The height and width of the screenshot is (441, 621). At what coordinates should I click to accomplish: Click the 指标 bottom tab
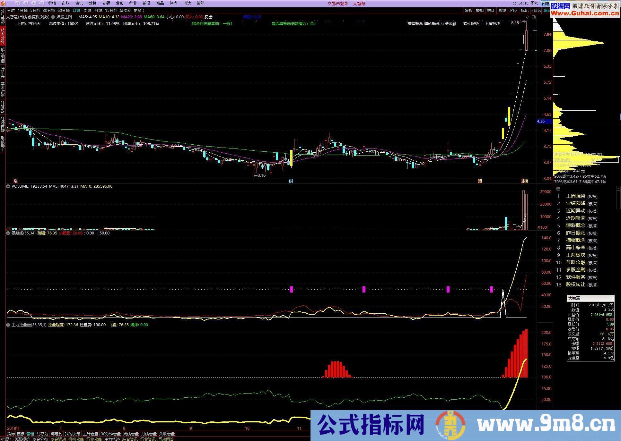click(11, 434)
